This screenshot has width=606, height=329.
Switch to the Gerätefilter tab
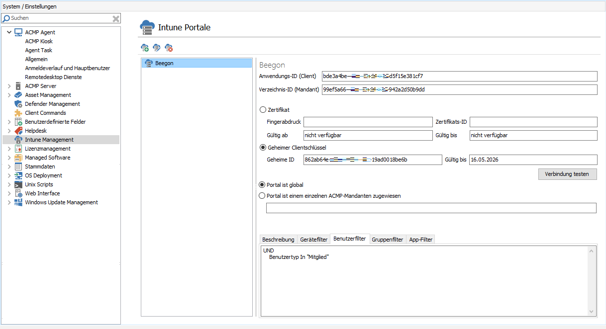[314, 240]
